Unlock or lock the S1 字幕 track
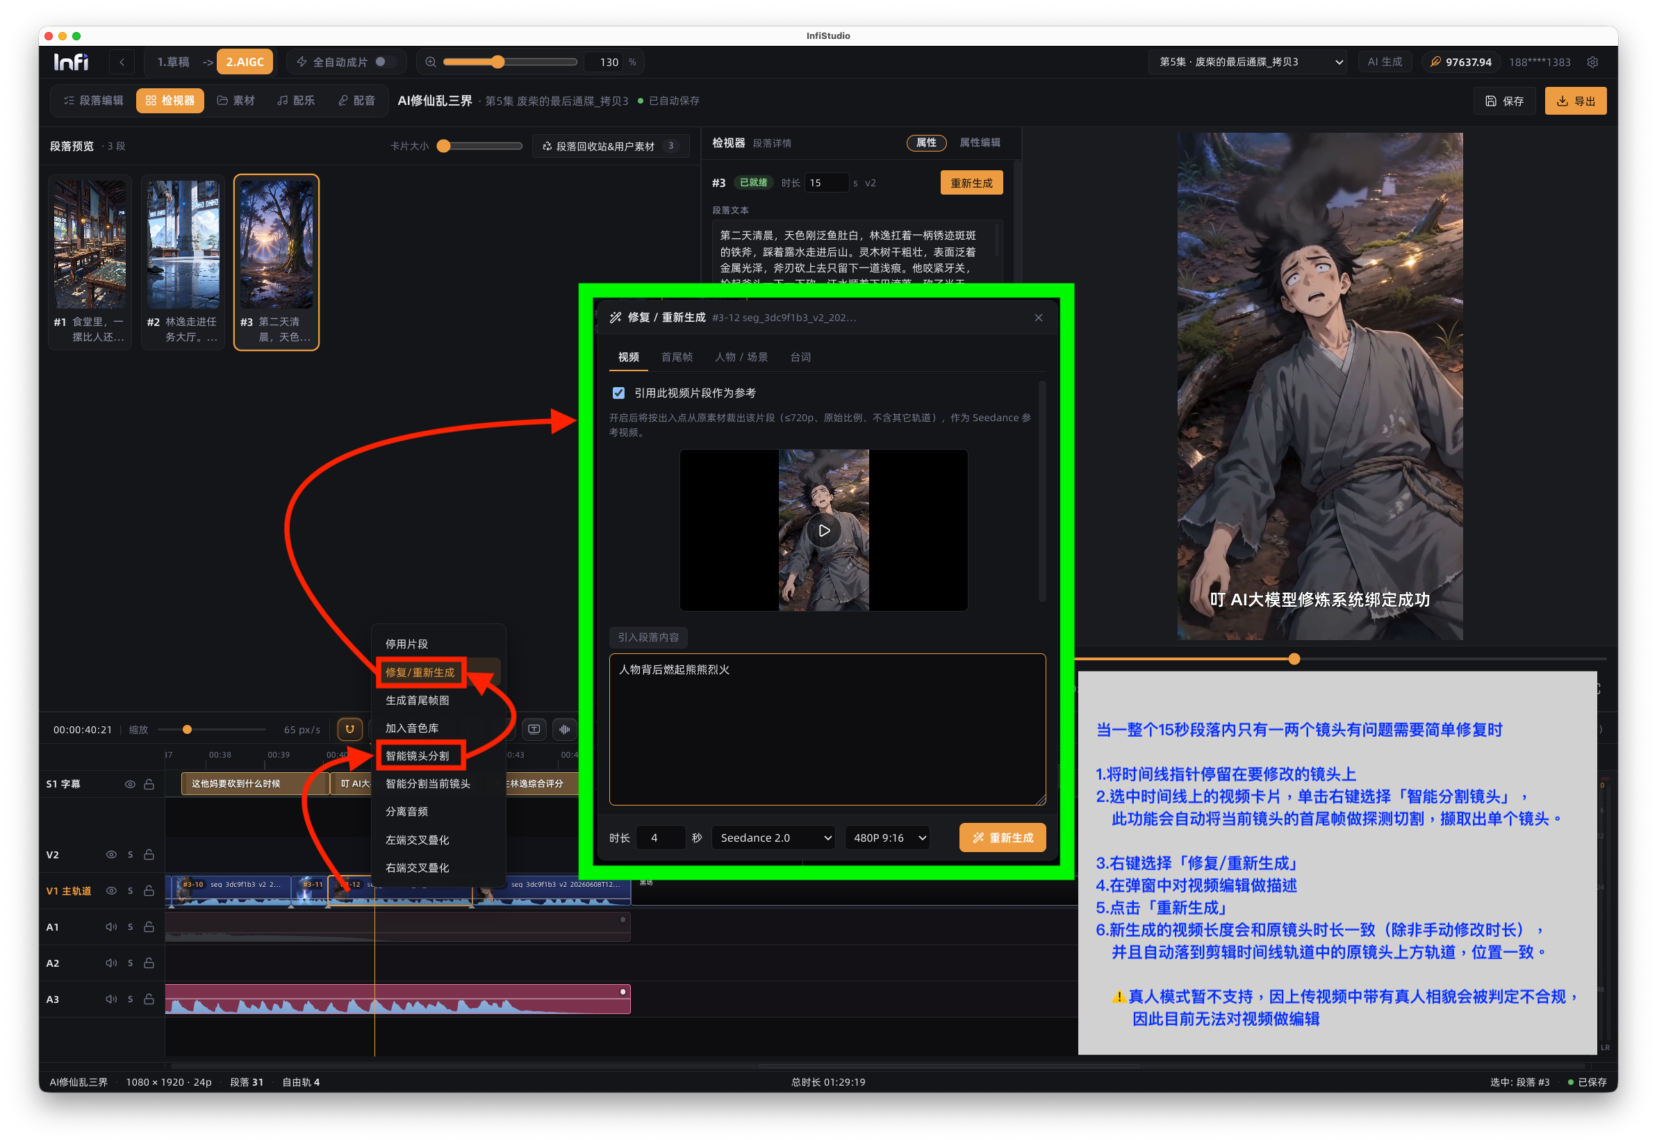The height and width of the screenshot is (1144, 1657). click(x=149, y=784)
